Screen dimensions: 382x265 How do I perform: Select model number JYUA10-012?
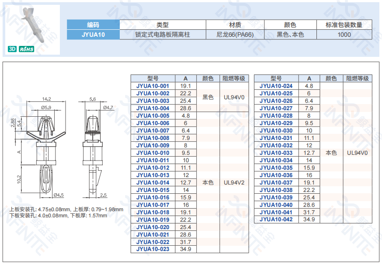[x=153, y=168]
